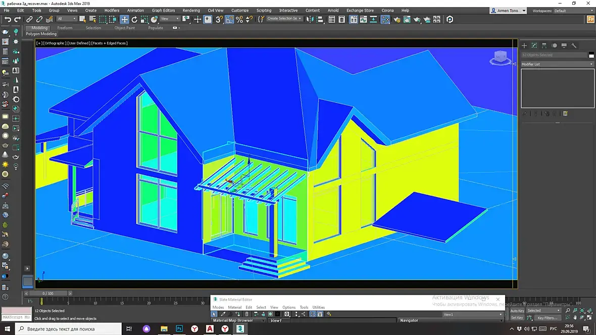
Task: Click the MAXScript mini listener pink field
Action: [16, 310]
